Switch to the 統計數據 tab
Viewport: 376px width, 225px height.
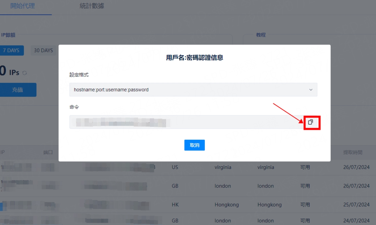click(92, 6)
